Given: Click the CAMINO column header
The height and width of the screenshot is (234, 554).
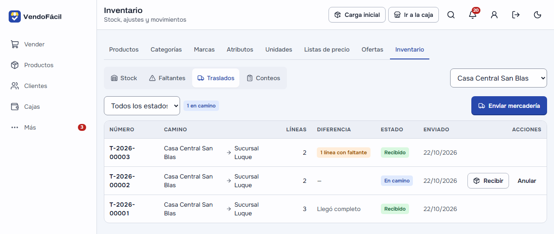Looking at the screenshot, I should (x=175, y=130).
